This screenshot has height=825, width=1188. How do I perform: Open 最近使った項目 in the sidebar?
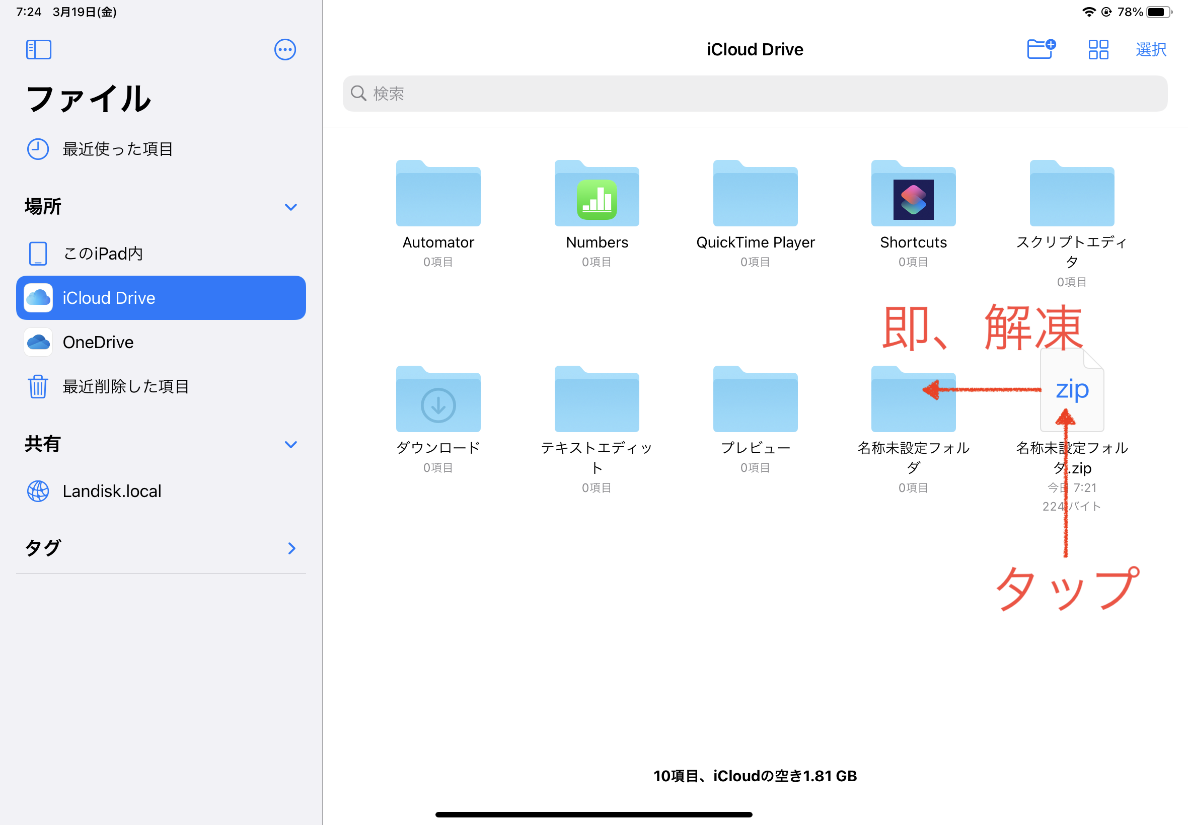click(x=117, y=149)
